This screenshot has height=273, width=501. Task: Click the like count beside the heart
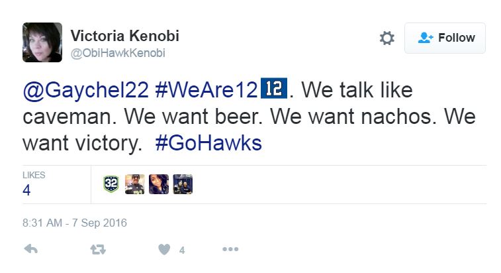181,250
